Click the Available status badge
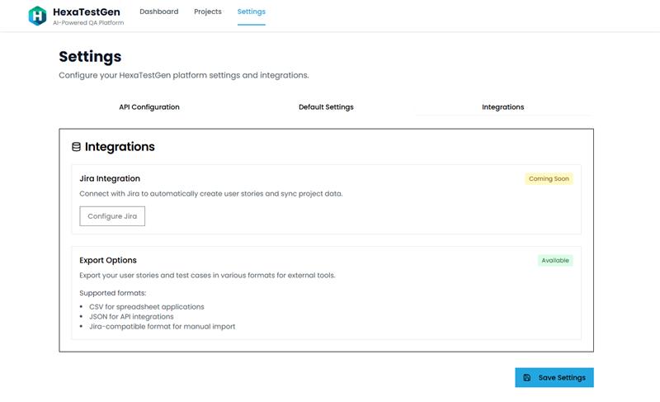The height and width of the screenshot is (402, 660). click(555, 260)
